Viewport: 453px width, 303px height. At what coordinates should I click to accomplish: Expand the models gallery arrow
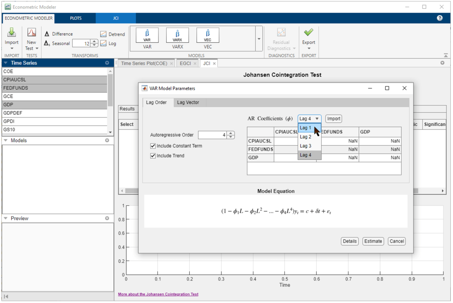pos(259,39)
